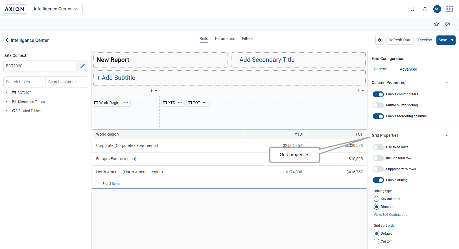Enable Include total row switch
Image resolution: width=459 pixels, height=249 pixels.
coord(378,158)
